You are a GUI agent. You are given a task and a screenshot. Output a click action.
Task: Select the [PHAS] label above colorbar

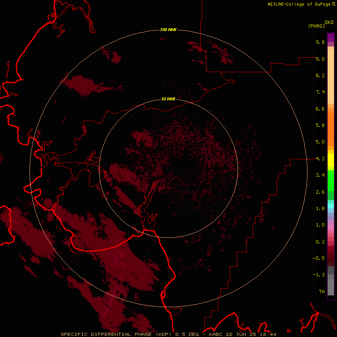pyautogui.click(x=316, y=26)
